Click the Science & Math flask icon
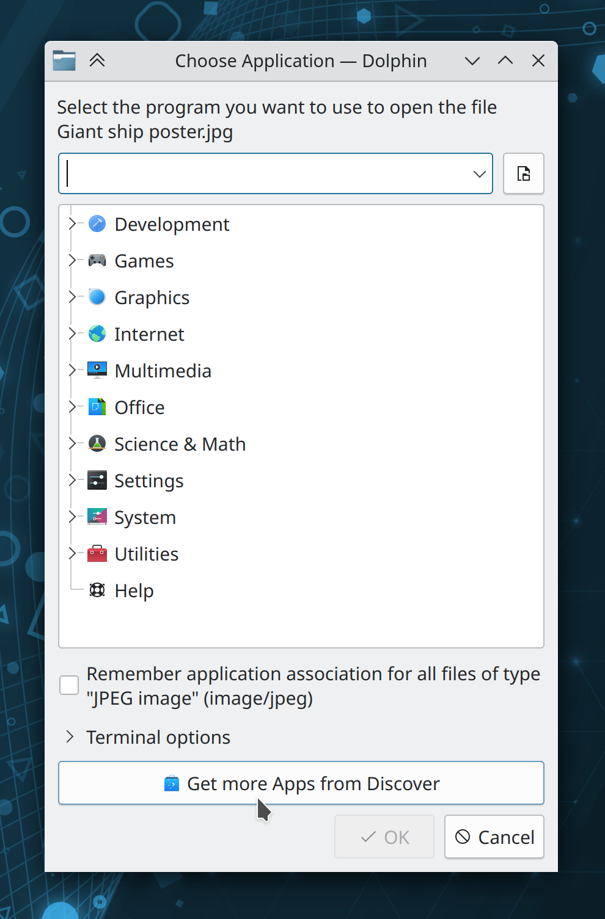Viewport: 605px width, 919px height. [x=97, y=444]
